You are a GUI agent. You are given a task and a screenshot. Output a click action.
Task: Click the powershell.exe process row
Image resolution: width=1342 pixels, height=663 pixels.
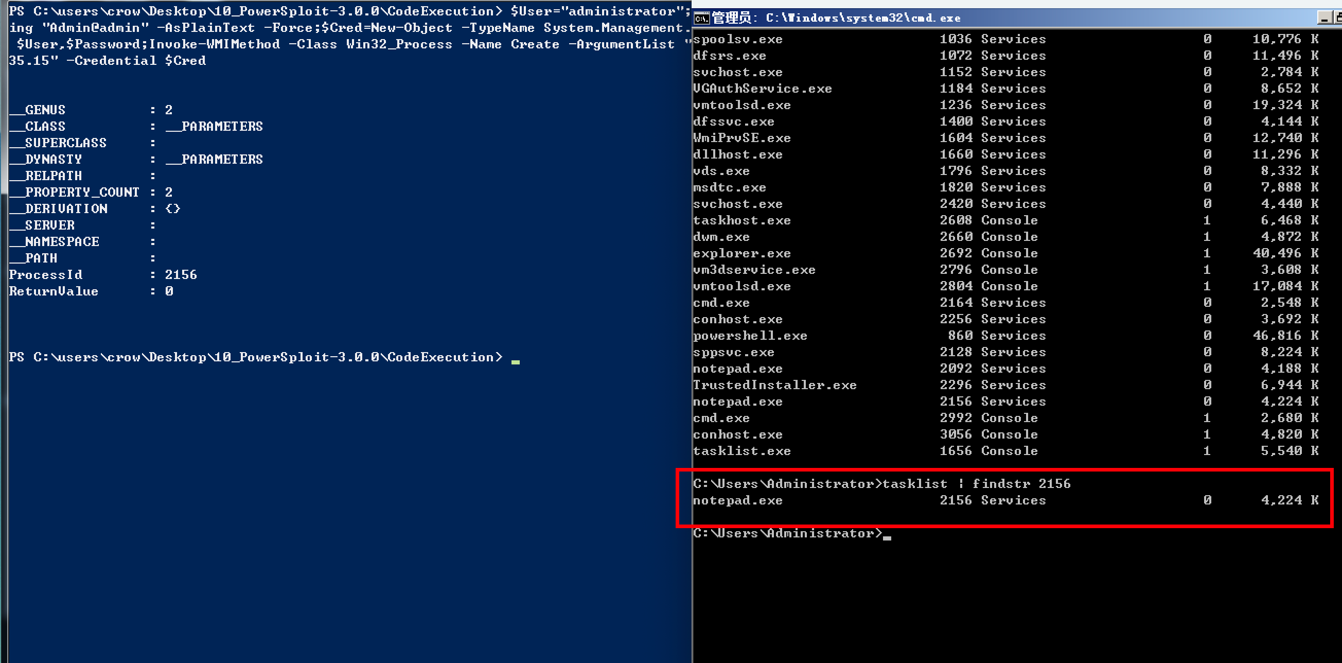click(750, 336)
